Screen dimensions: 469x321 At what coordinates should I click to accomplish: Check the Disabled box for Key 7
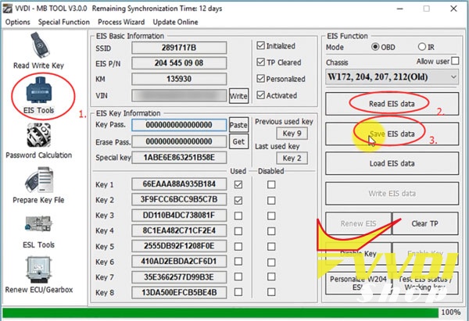tap(271, 276)
